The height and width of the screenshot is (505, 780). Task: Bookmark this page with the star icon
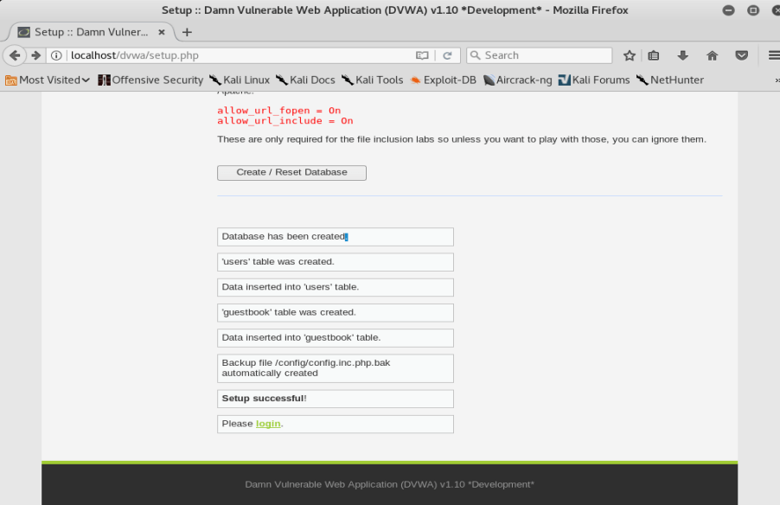[x=630, y=55]
